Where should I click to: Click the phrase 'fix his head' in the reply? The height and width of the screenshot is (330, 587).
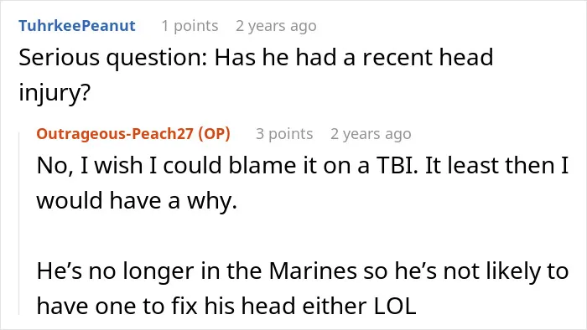click(234, 306)
